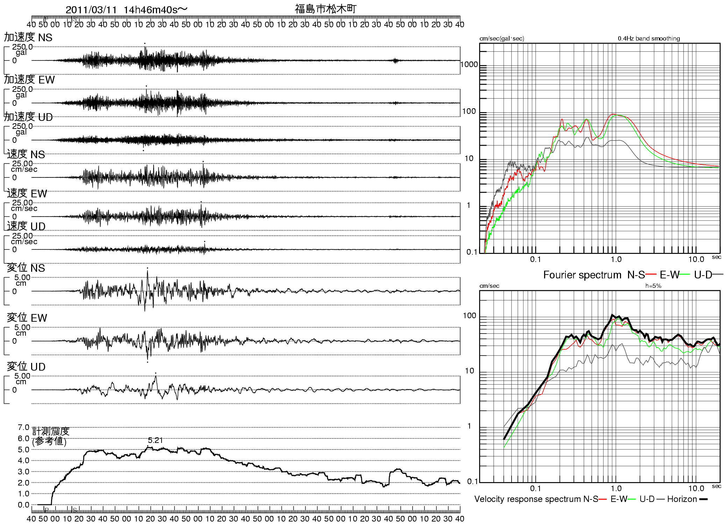The width and height of the screenshot is (727, 525).
Task: Click the '加速度 UD' panel label
Action: pos(28,117)
